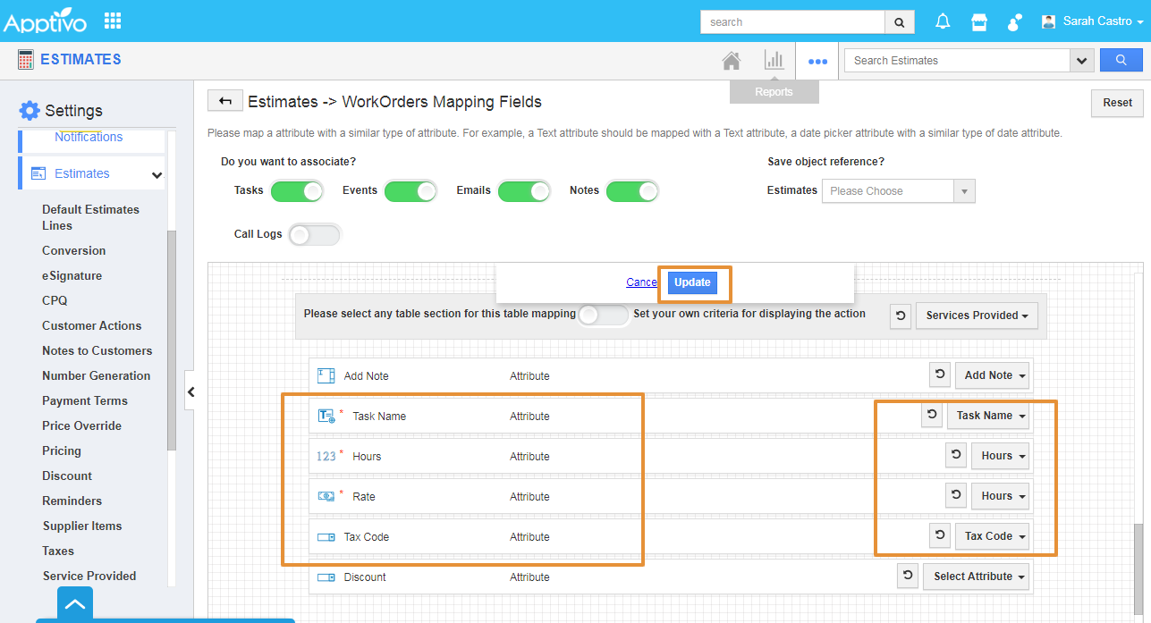The image size is (1151, 623).
Task: Open the notifications bell
Action: click(x=943, y=21)
